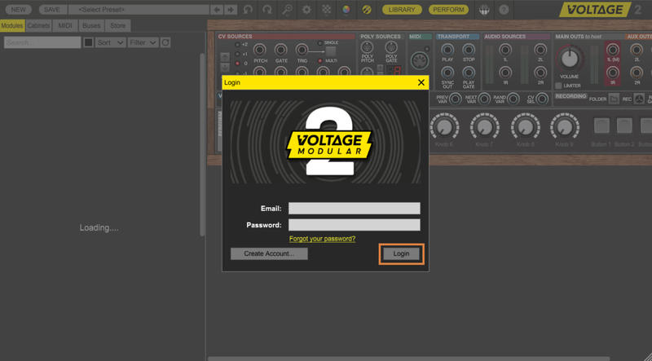Select the +2 octave LED

point(237,45)
